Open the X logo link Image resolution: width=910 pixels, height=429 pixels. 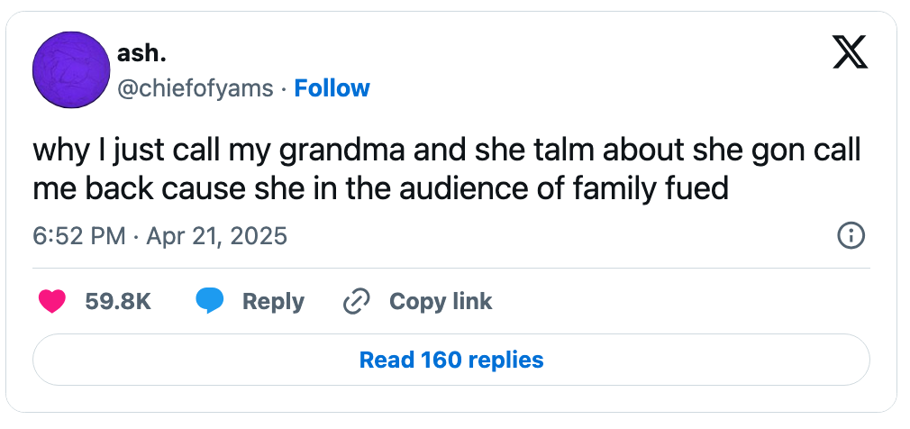(x=850, y=52)
